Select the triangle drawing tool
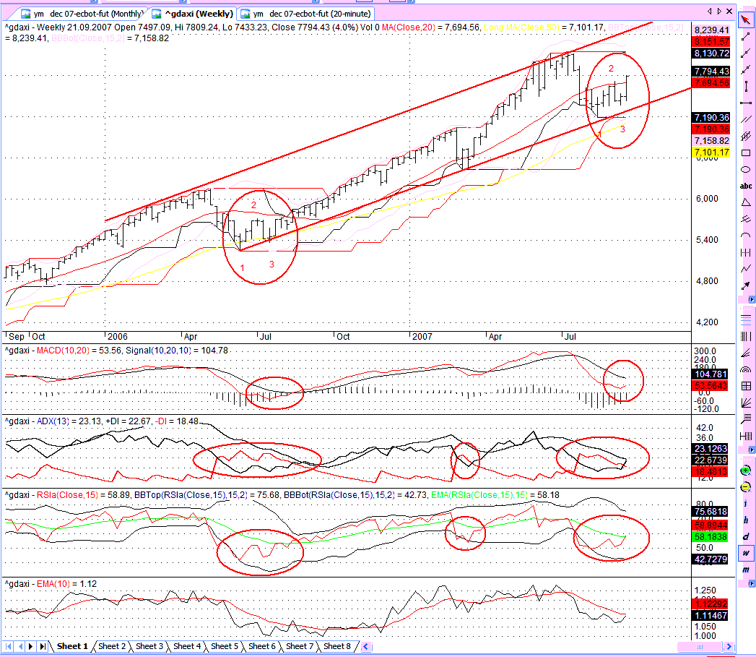The image size is (756, 657). coord(745,202)
